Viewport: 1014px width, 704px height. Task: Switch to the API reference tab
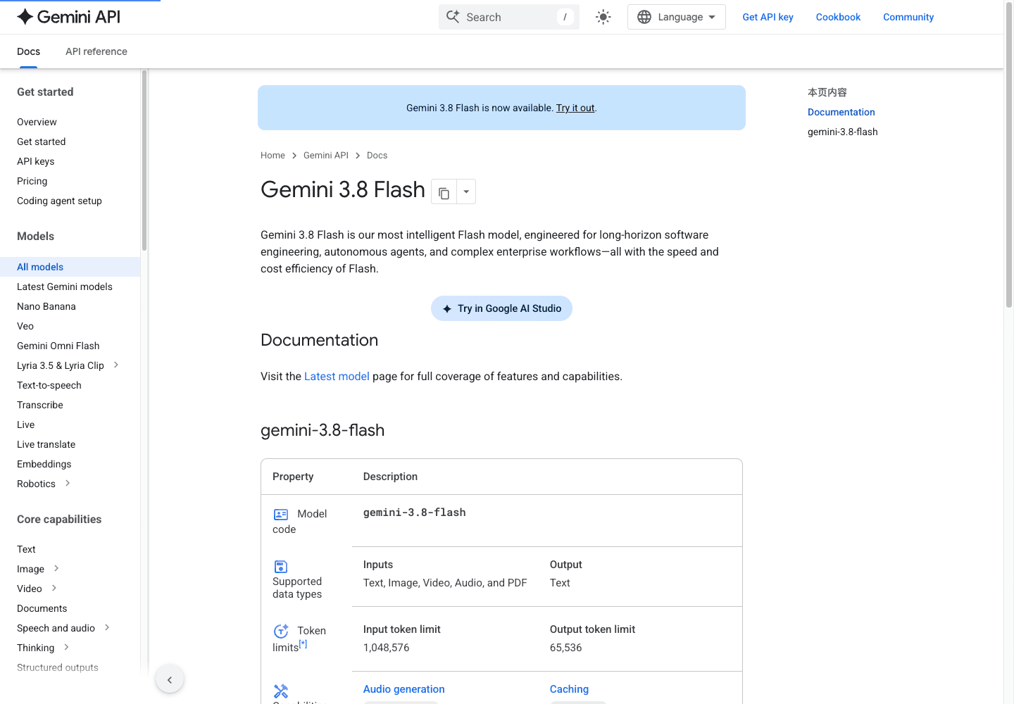(x=96, y=51)
